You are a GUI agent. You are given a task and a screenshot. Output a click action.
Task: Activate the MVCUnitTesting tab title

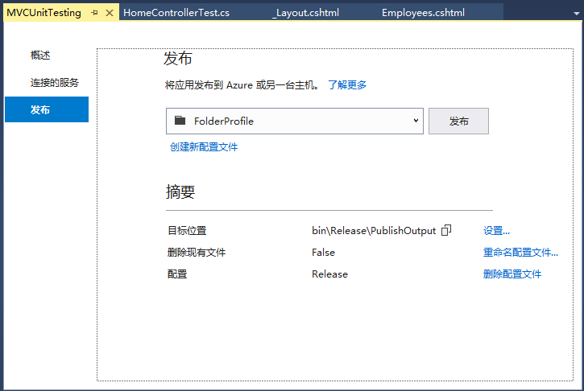(x=44, y=13)
